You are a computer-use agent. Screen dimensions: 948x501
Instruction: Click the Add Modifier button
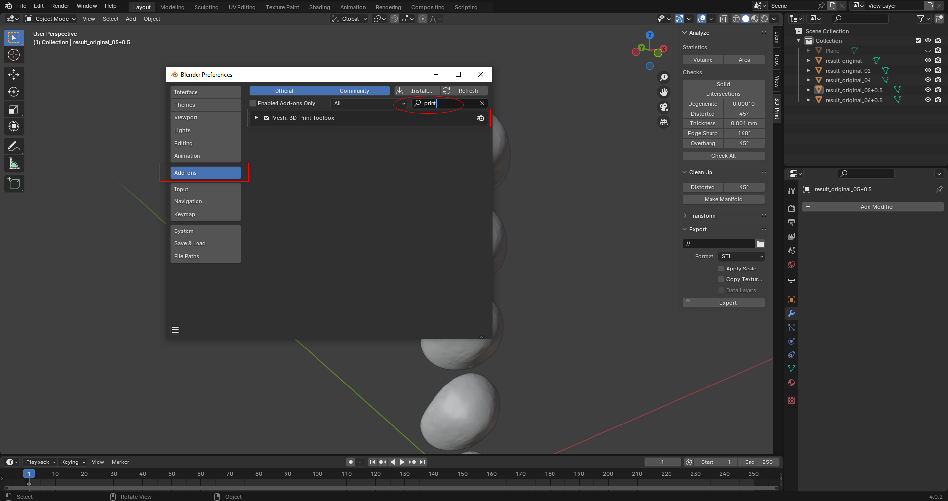[x=873, y=207]
